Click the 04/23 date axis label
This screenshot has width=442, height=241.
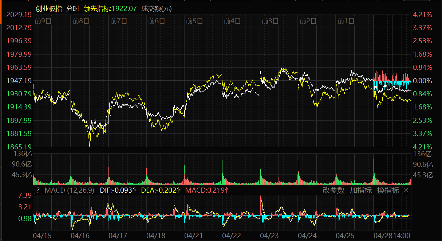[x=269, y=236]
